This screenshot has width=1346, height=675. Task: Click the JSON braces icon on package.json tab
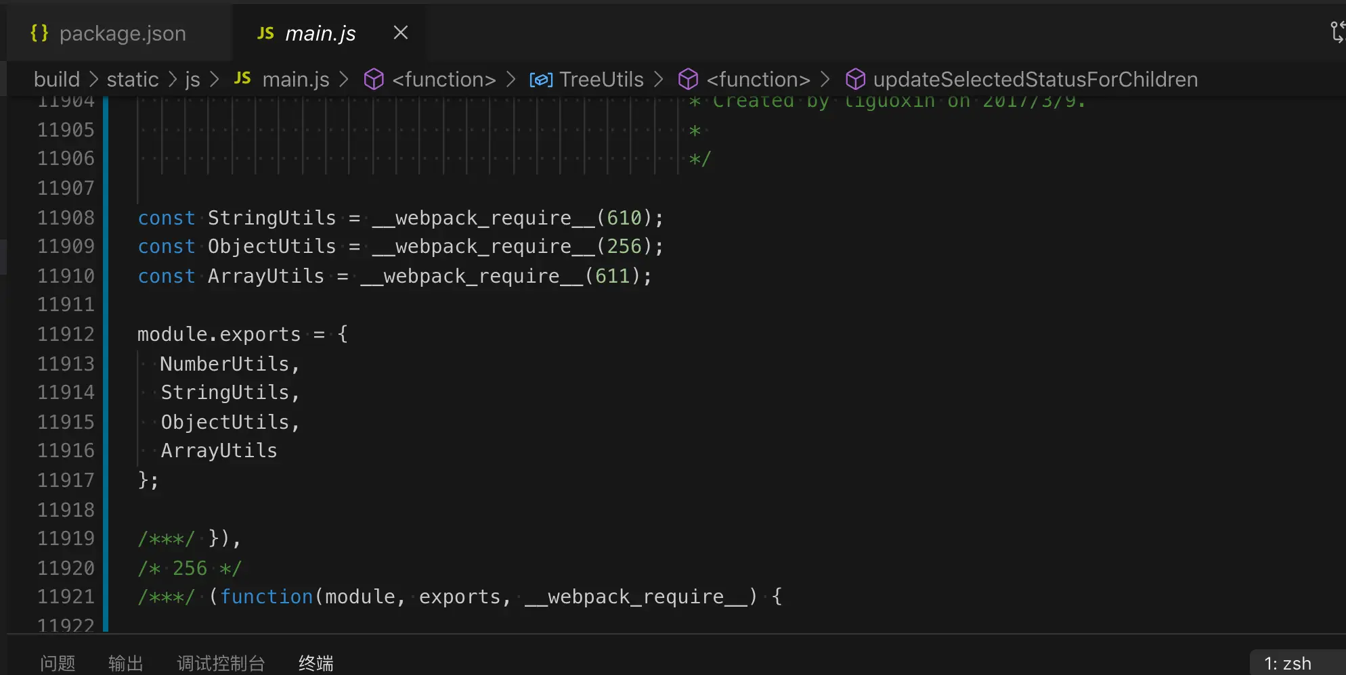(40, 33)
